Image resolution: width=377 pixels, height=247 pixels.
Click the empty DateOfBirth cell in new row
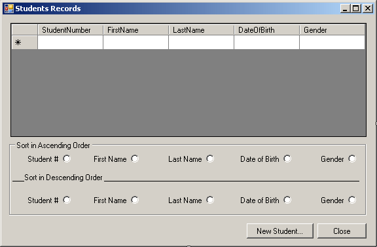(266, 43)
